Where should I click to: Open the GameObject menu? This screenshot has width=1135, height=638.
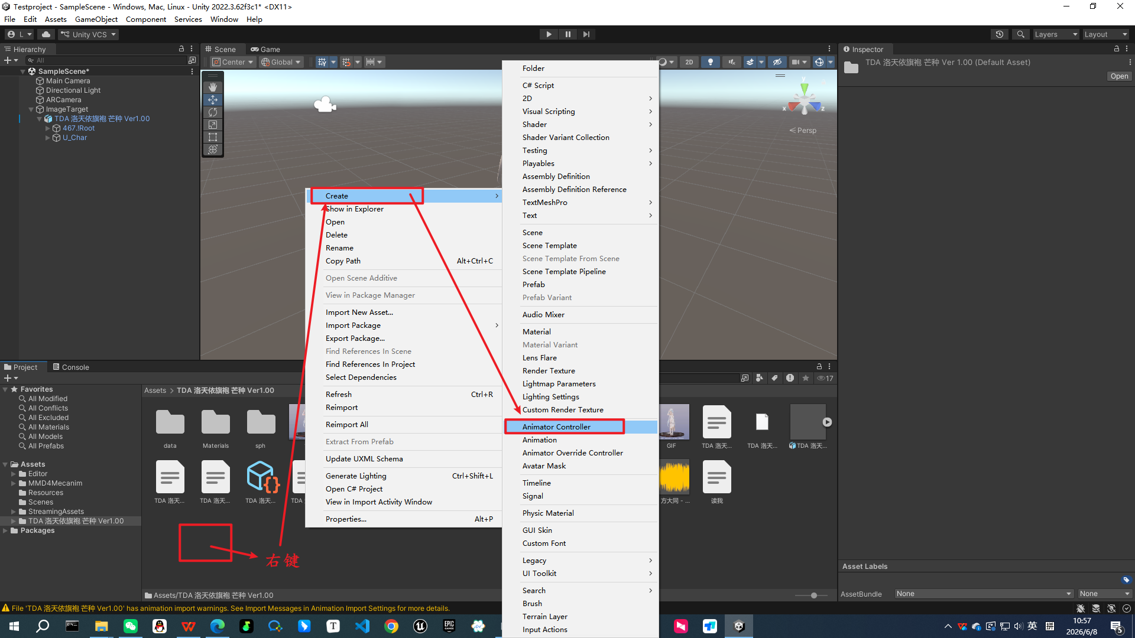pyautogui.click(x=96, y=19)
